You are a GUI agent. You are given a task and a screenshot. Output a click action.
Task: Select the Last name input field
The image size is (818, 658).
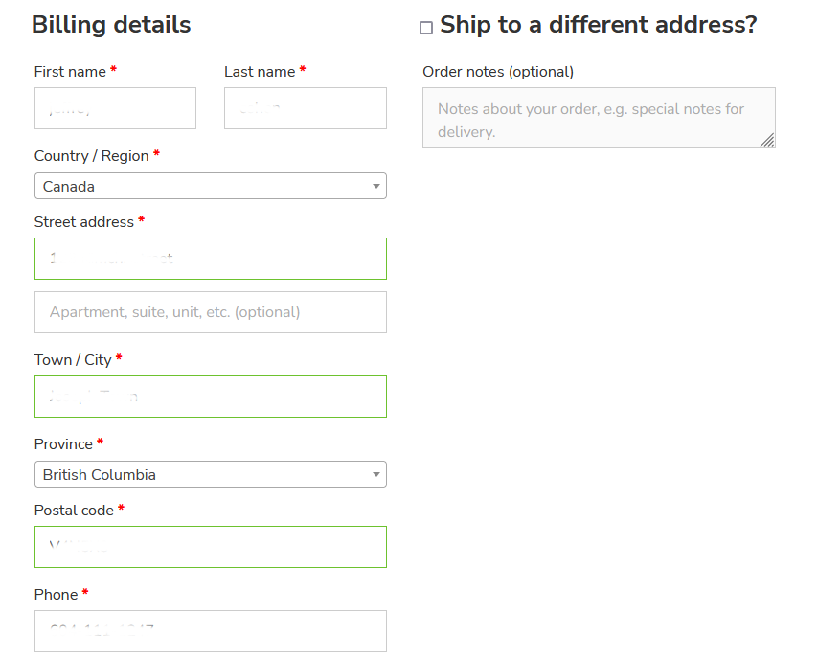click(305, 108)
